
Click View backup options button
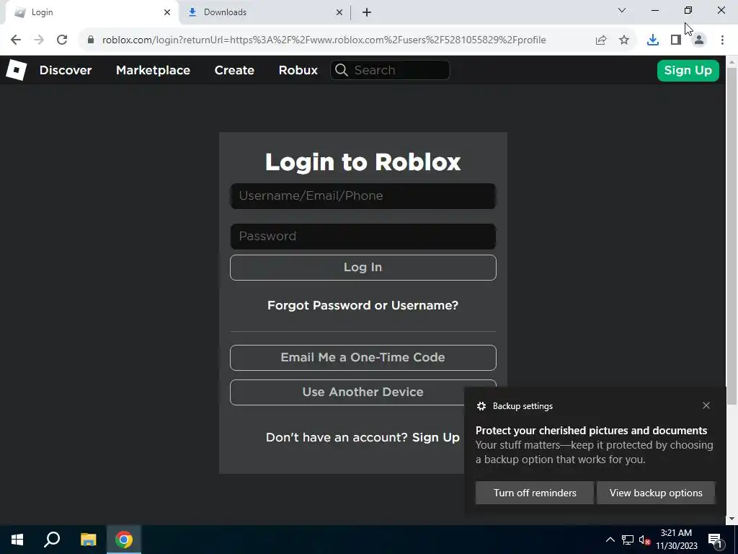(656, 493)
